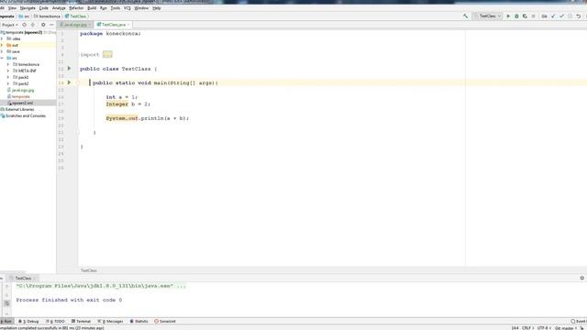Open the SonarLint tool window button

[x=165, y=322]
